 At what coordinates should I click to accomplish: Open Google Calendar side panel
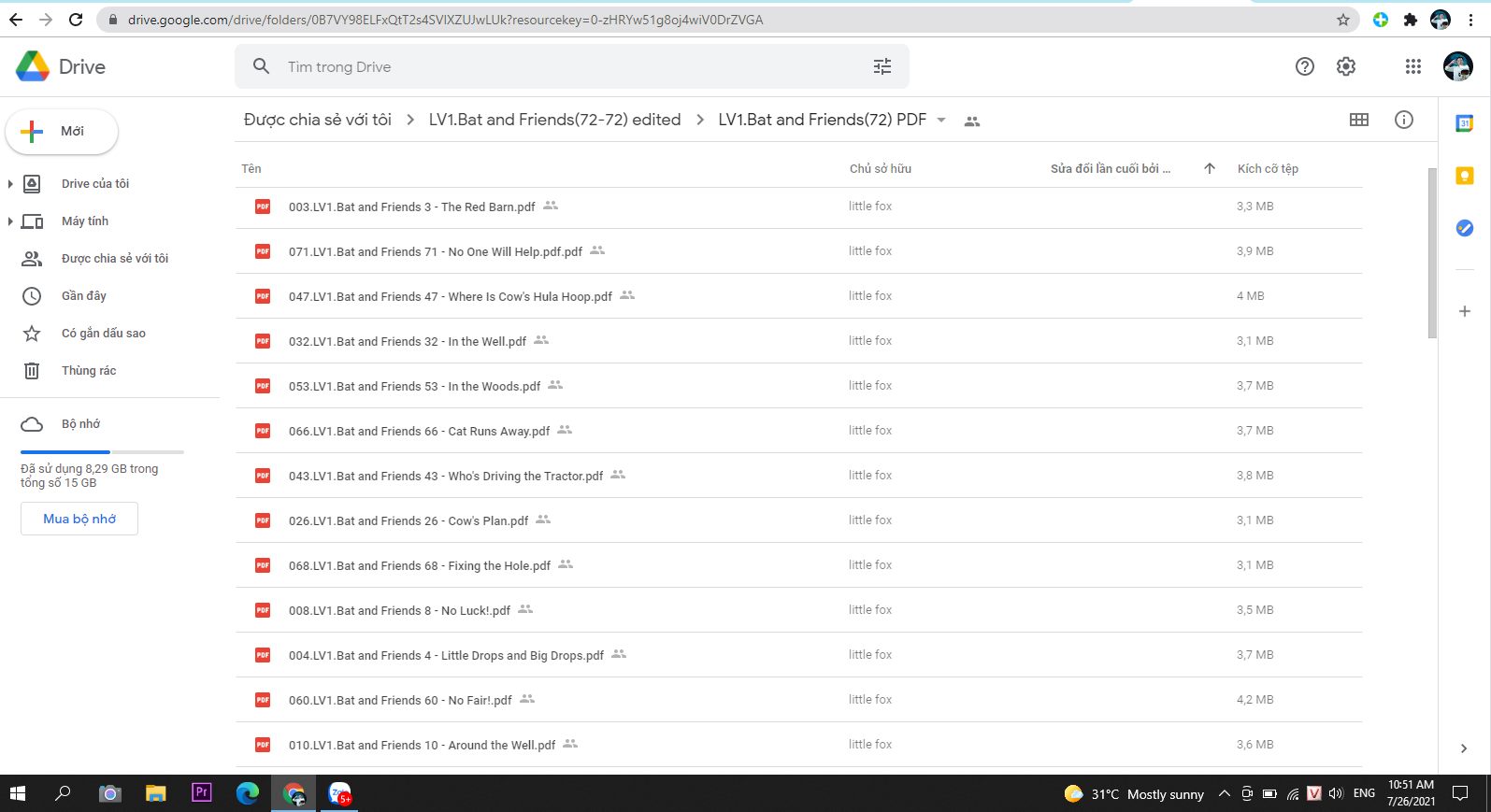pyautogui.click(x=1464, y=123)
